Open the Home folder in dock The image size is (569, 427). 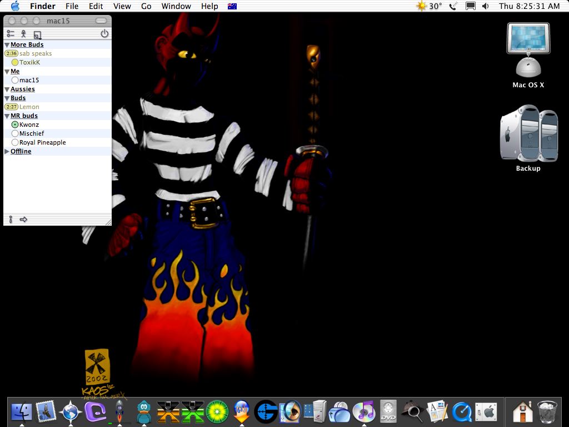522,412
